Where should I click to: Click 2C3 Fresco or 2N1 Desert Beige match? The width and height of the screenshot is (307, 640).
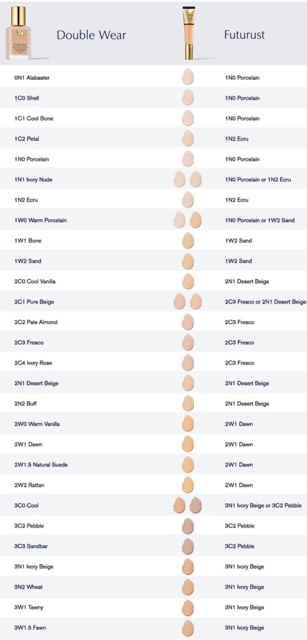[x=265, y=302]
